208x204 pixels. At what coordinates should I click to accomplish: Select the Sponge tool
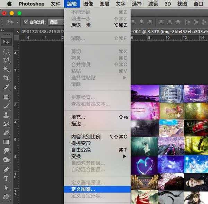6,160
